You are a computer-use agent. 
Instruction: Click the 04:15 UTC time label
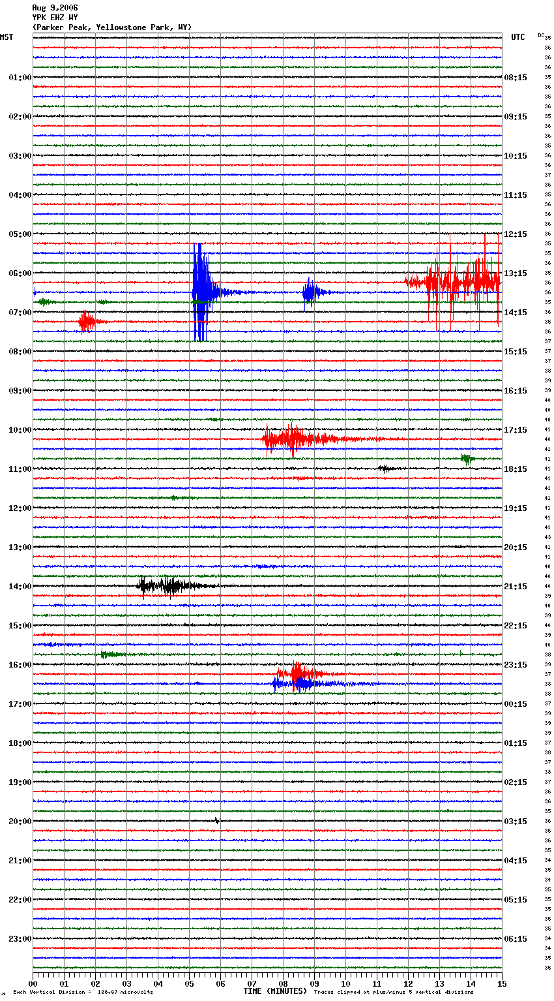tap(516, 861)
